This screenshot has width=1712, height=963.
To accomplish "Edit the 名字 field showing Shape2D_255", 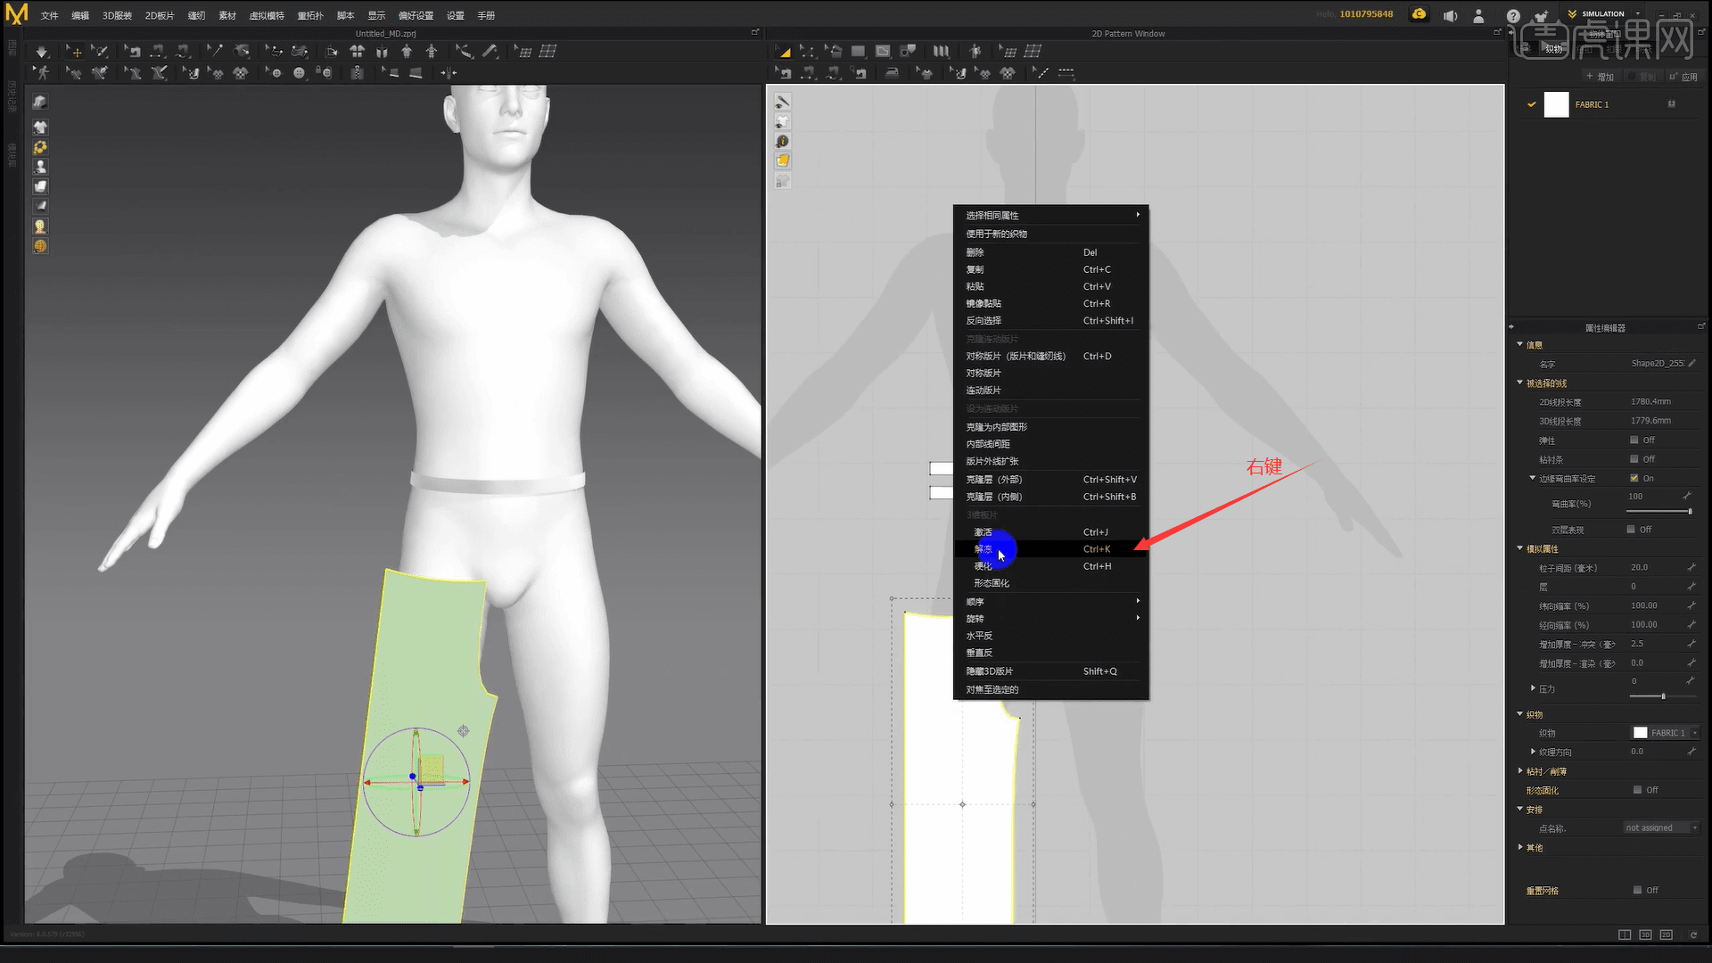I will point(1656,364).
